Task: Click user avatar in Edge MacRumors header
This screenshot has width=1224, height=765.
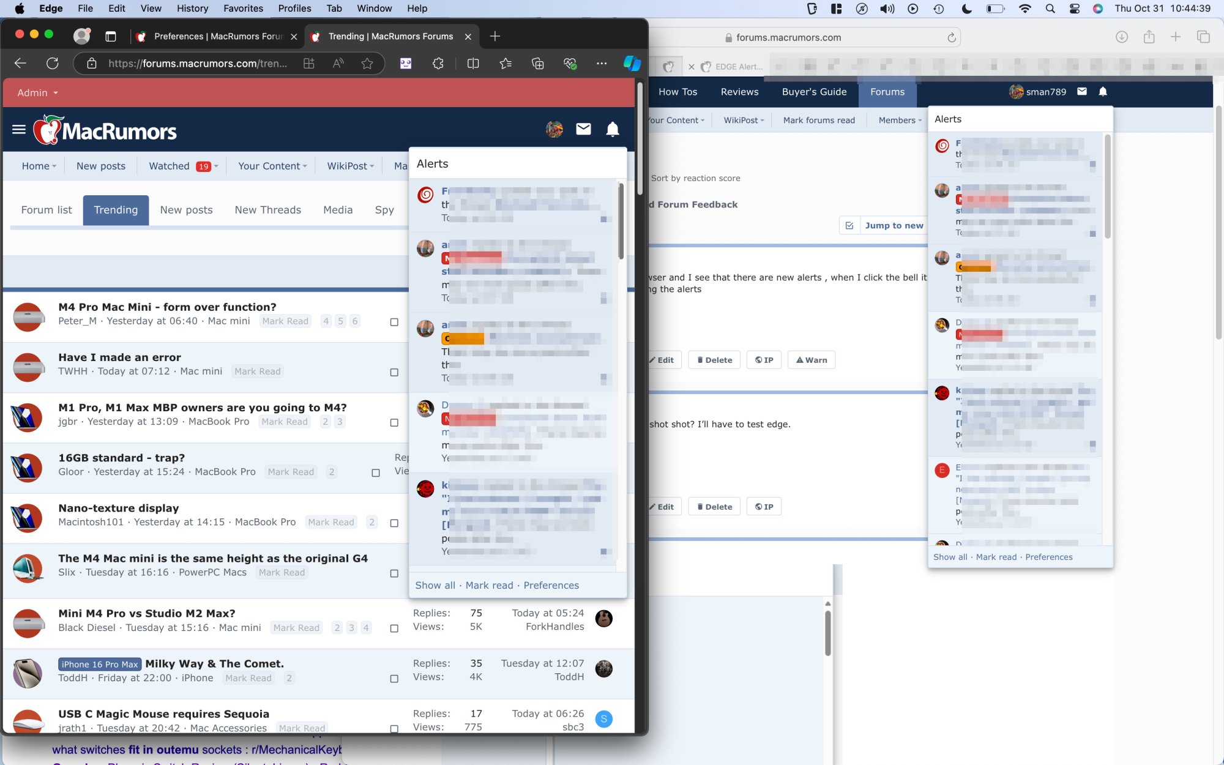Action: click(x=554, y=129)
